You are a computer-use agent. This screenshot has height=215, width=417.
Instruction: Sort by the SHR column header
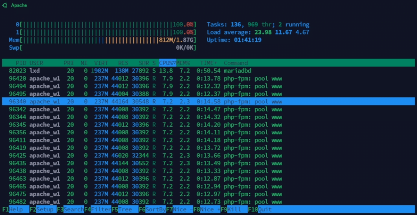(x=144, y=63)
